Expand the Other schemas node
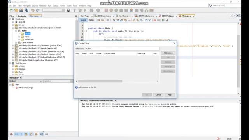 tap(16, 42)
